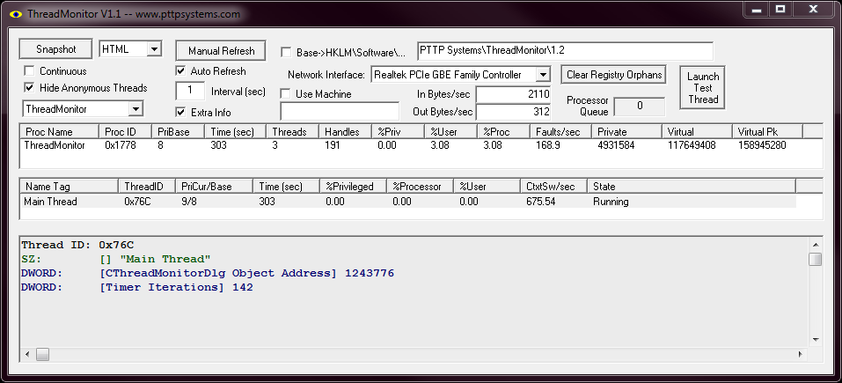Open the Network Interface combo box

click(543, 75)
